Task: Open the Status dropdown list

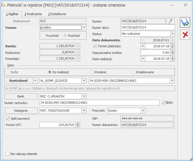Action: tap(172, 34)
